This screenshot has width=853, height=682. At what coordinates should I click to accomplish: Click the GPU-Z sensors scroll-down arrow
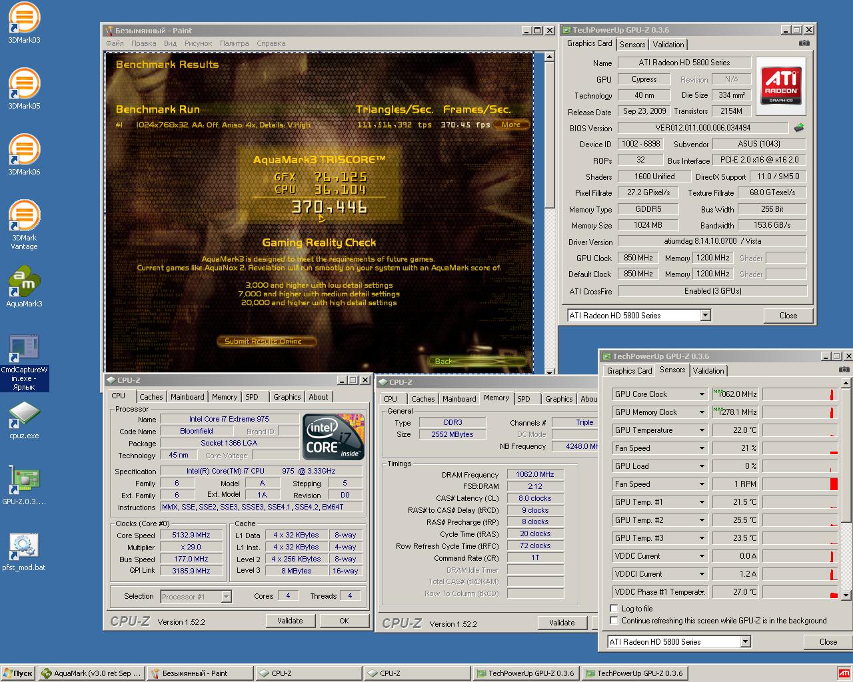tap(846, 595)
